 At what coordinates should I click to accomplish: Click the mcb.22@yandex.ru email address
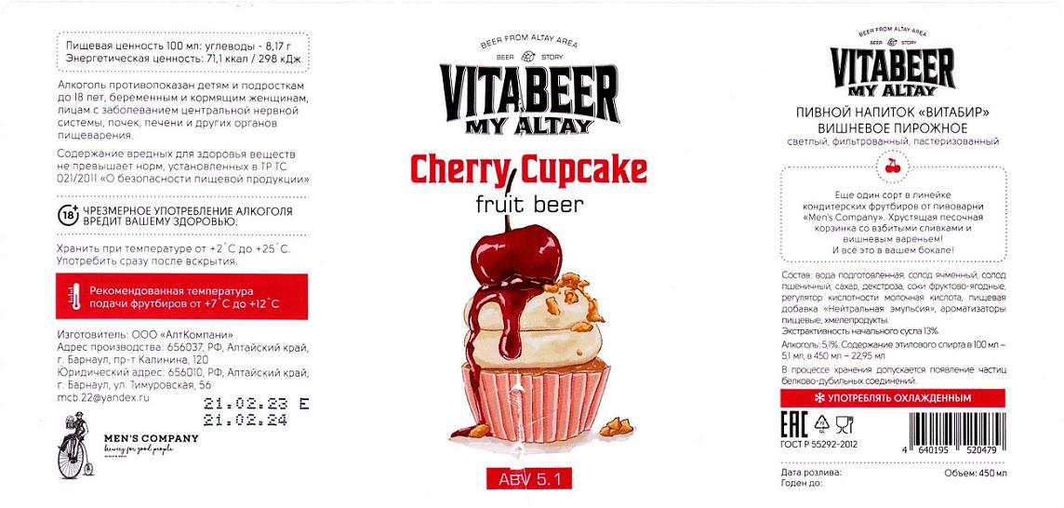[103, 398]
